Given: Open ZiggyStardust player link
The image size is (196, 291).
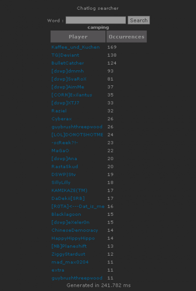Looking at the screenshot, I should [69, 254].
